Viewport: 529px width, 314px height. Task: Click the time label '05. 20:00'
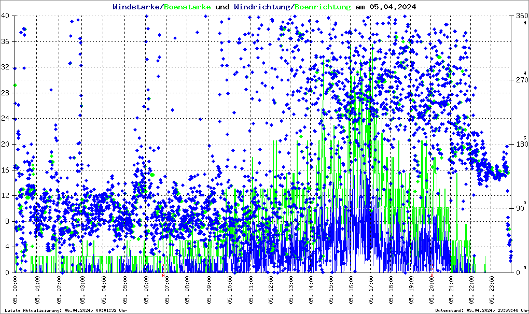click(431, 290)
